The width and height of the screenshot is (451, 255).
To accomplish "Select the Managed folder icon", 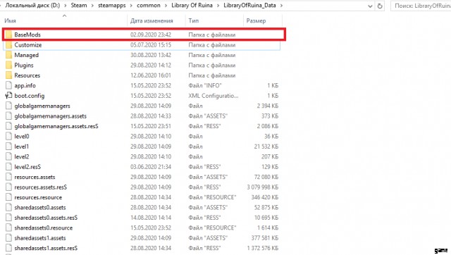I will pyautogui.click(x=8, y=55).
